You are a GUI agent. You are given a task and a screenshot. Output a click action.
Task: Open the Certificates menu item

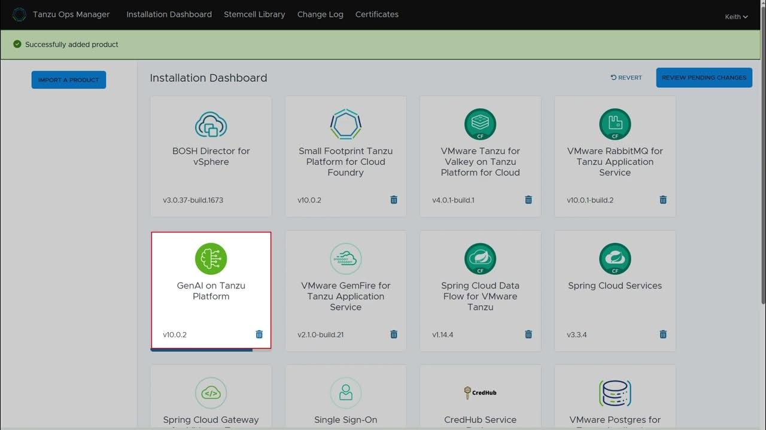(x=376, y=14)
